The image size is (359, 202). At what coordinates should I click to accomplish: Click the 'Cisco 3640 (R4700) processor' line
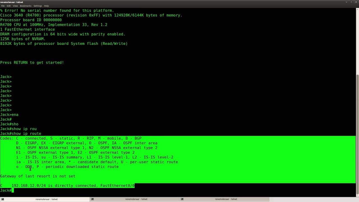[91, 15]
